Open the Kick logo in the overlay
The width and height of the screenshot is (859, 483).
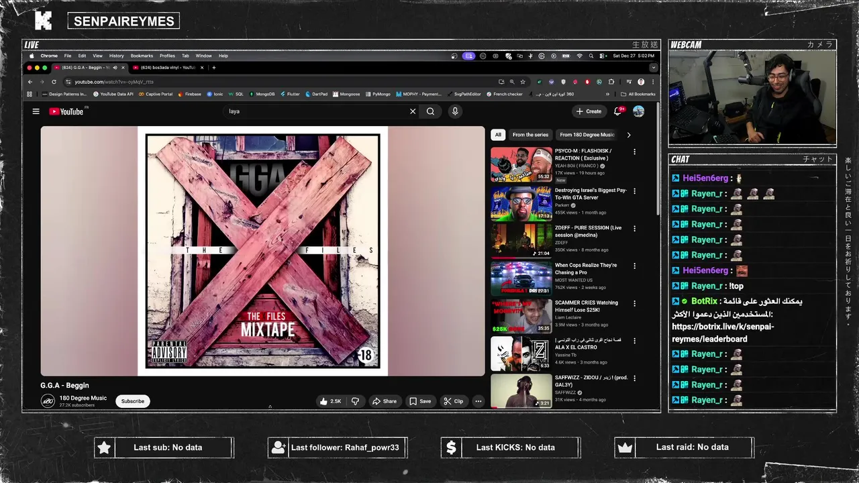pyautogui.click(x=43, y=21)
